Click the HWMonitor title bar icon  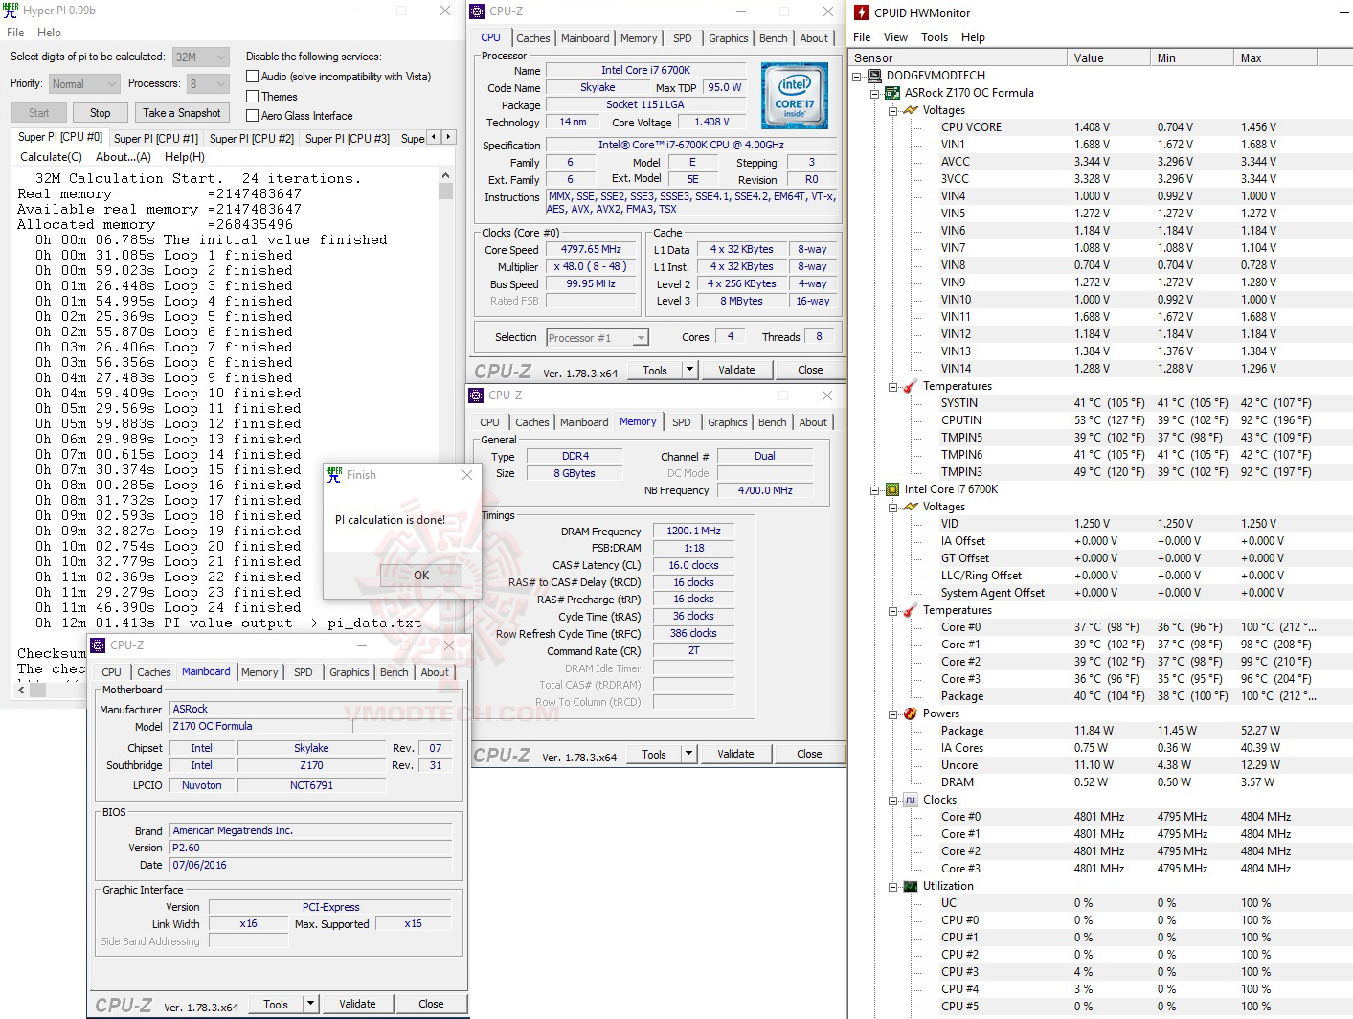(x=862, y=12)
